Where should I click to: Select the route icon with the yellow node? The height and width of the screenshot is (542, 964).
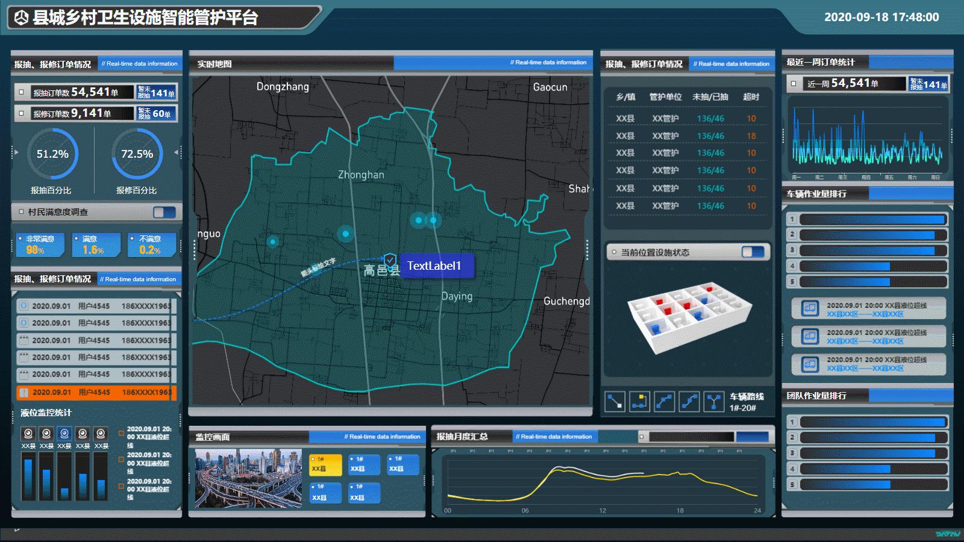tap(640, 402)
